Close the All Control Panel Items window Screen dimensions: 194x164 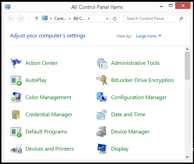click(x=183, y=6)
